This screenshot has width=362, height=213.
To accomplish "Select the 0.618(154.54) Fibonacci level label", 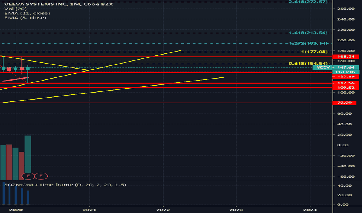I will tap(308, 64).
